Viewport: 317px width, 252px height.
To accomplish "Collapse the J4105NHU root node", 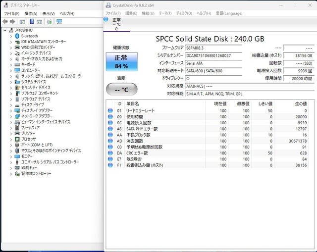I will tap(5, 30).
